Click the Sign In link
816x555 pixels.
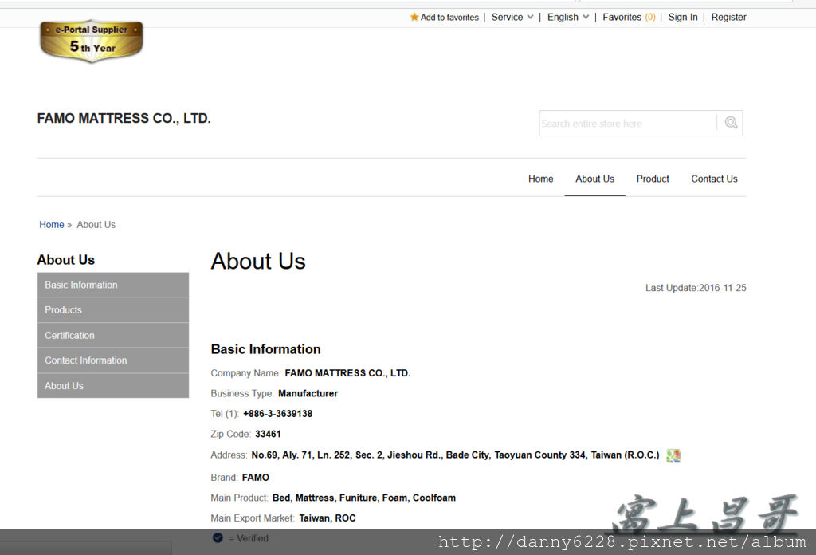point(683,18)
